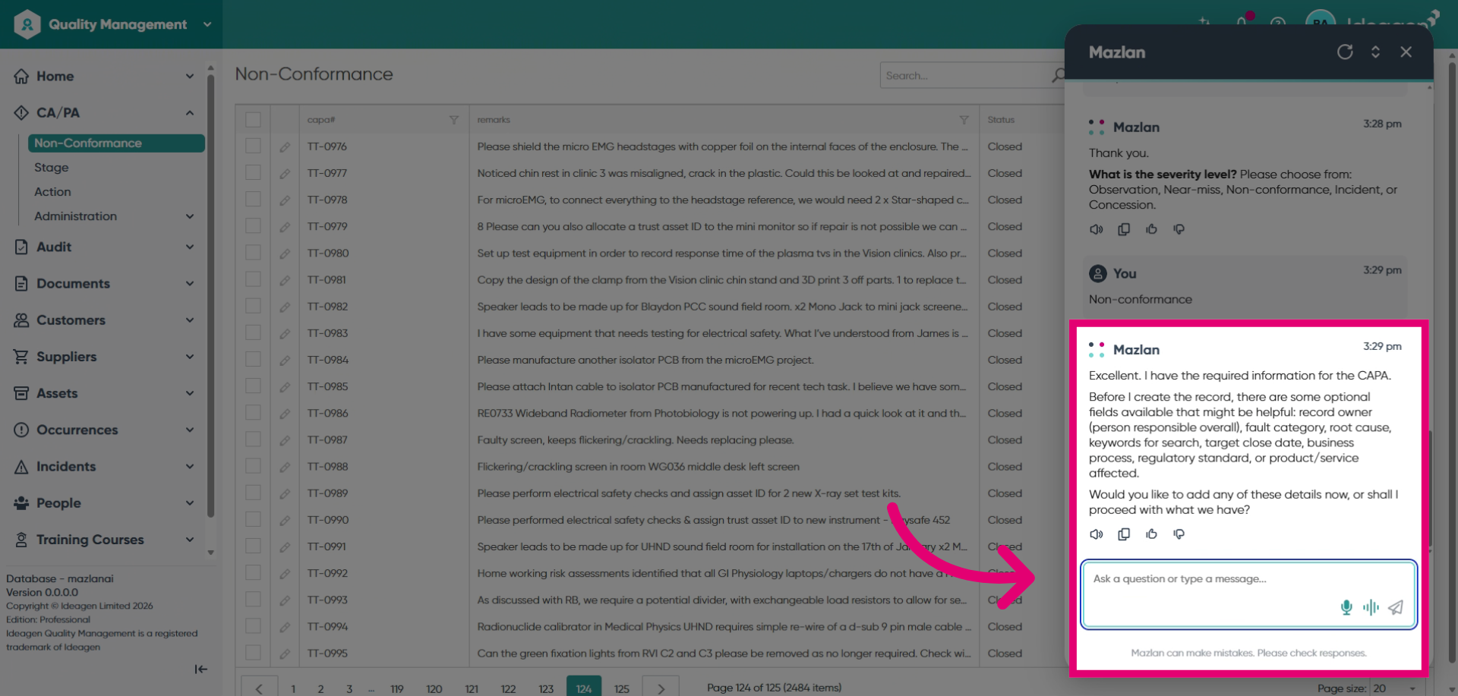Dislike the optional fields message
Viewport: 1458px width, 696px height.
click(x=1179, y=534)
